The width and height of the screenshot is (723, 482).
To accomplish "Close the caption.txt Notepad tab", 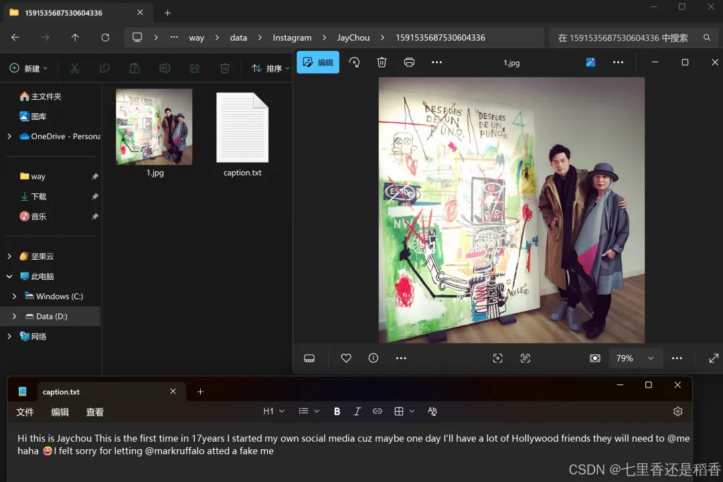I will (x=173, y=391).
